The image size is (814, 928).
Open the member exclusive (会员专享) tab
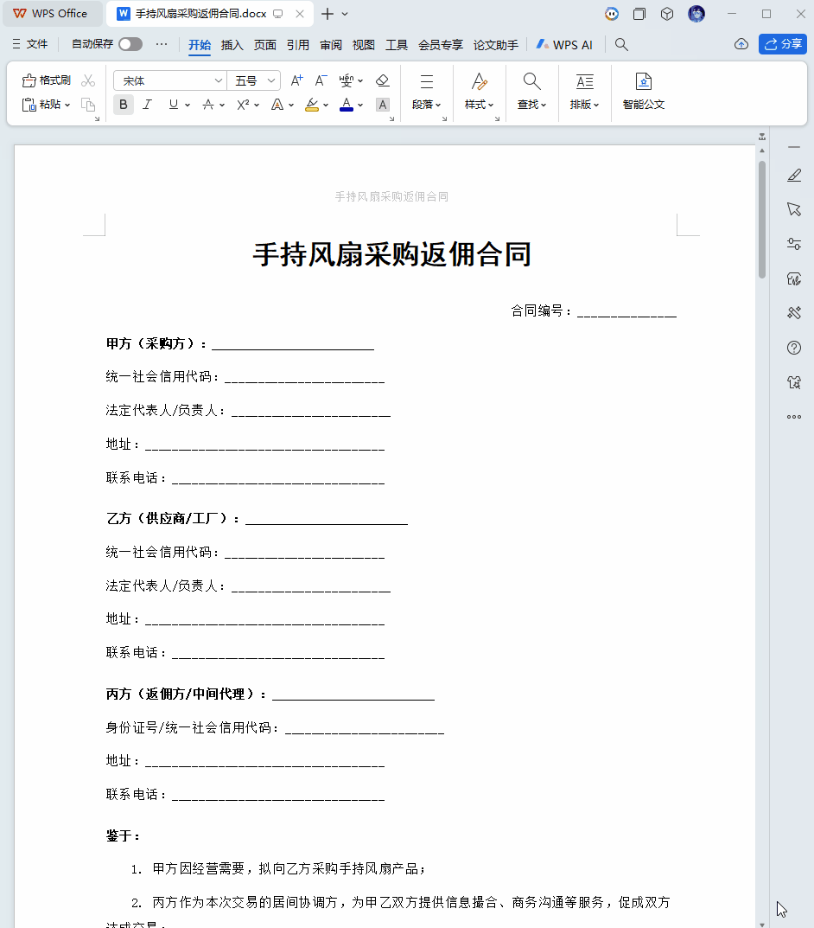pos(441,45)
